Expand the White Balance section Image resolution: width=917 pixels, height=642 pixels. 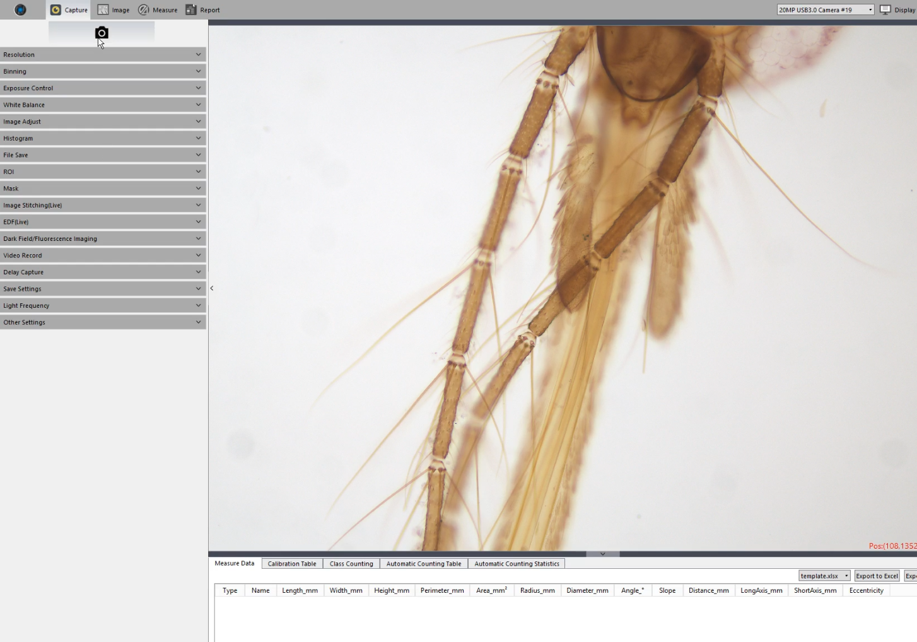point(103,105)
